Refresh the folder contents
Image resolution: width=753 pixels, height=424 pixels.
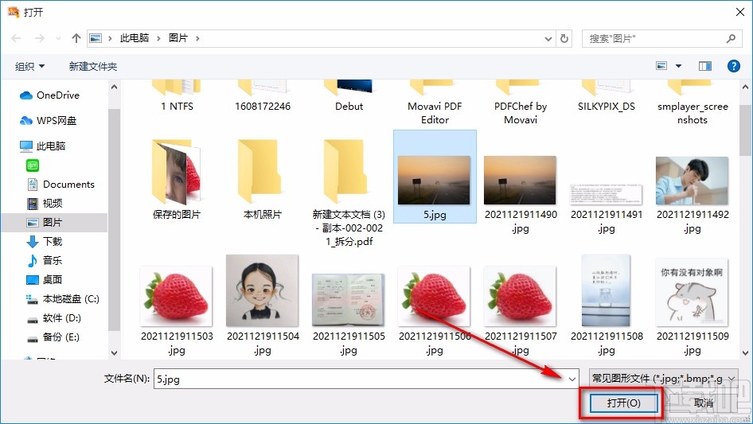(x=565, y=38)
